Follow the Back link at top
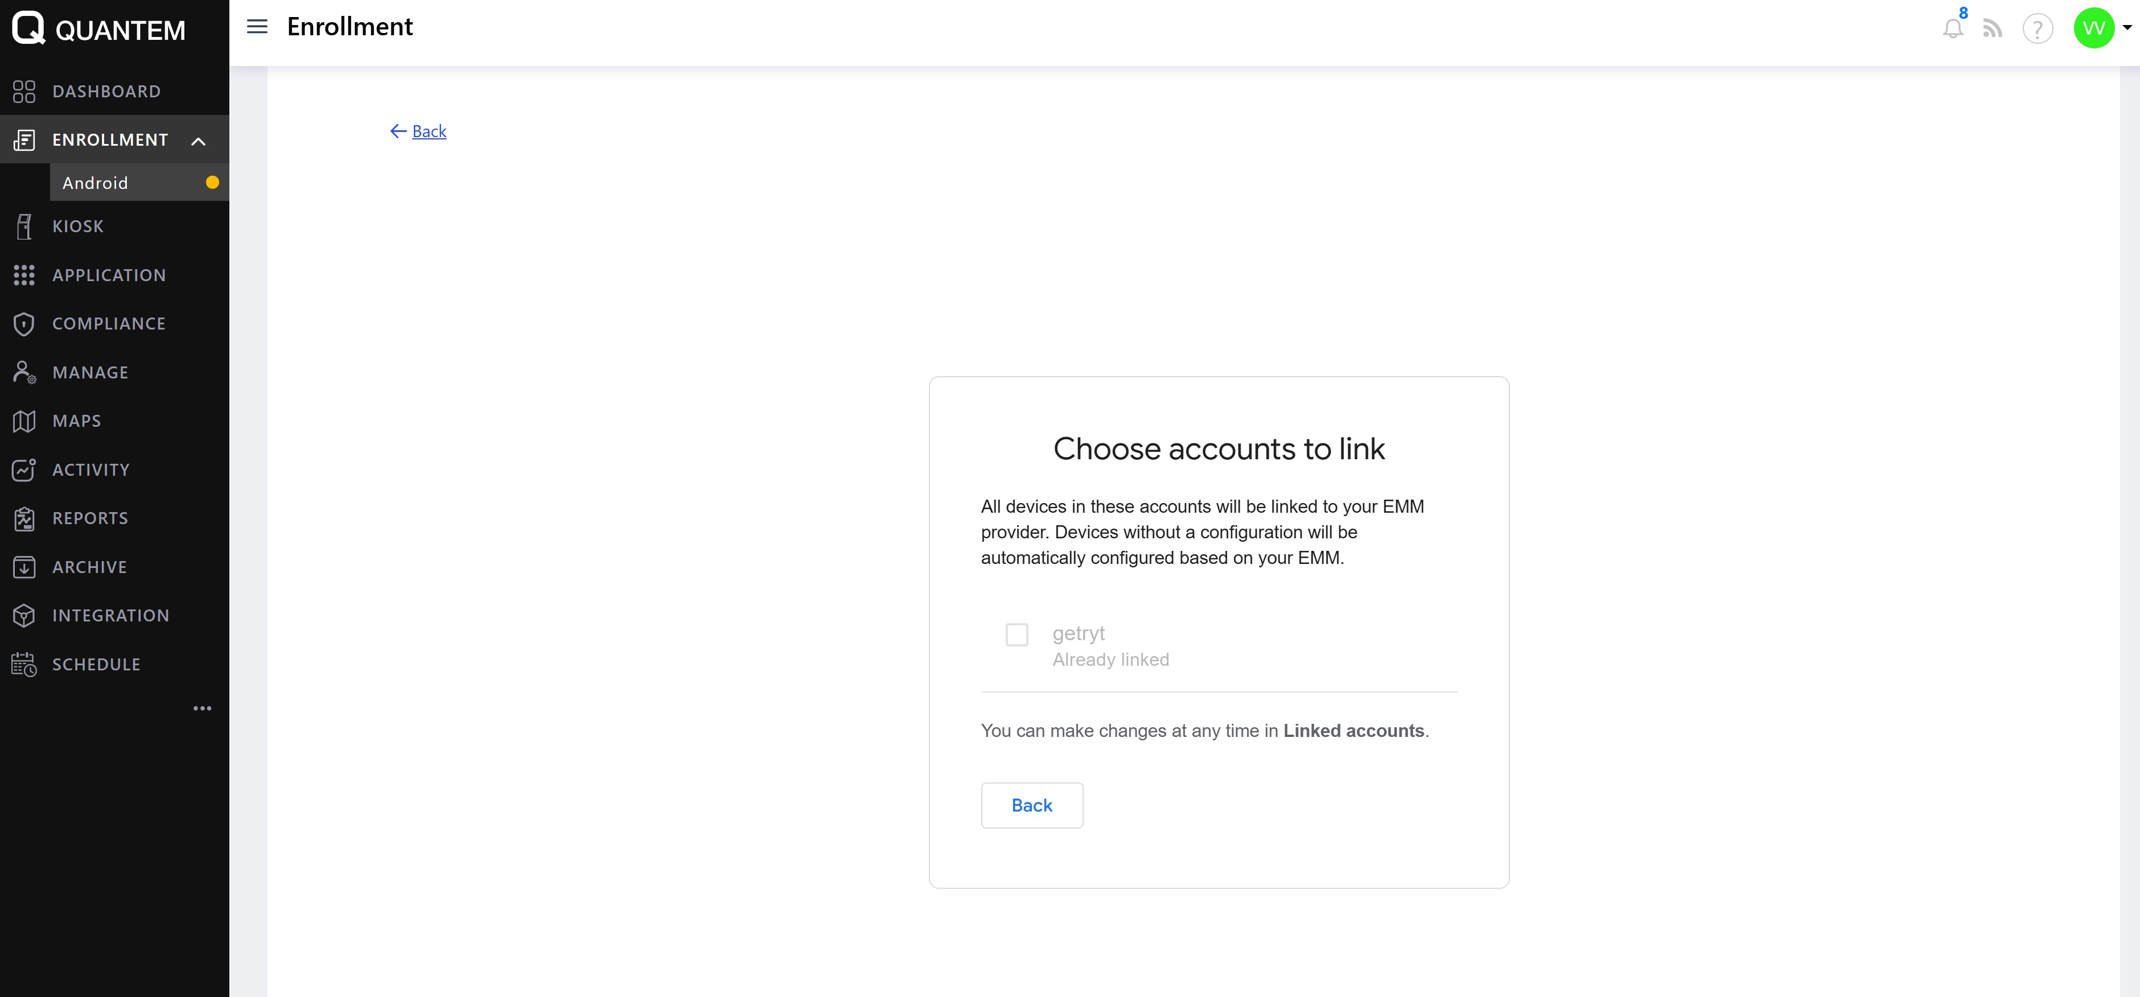Viewport: 2140px width, 997px height. pyautogui.click(x=429, y=131)
